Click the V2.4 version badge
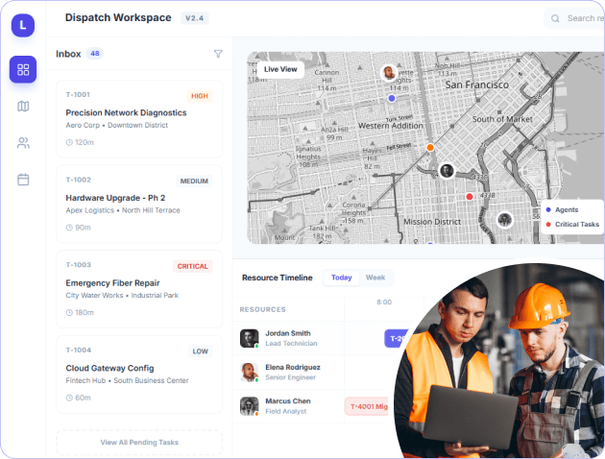The image size is (605, 459). [194, 18]
